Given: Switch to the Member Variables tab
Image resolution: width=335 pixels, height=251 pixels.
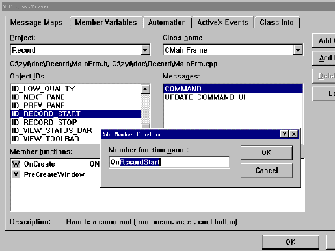Looking at the screenshot, I should point(106,23).
